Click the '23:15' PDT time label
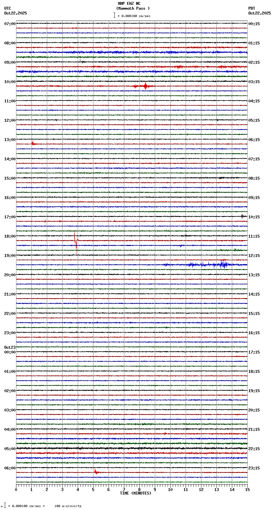This screenshot has height=510, width=273. click(254, 468)
